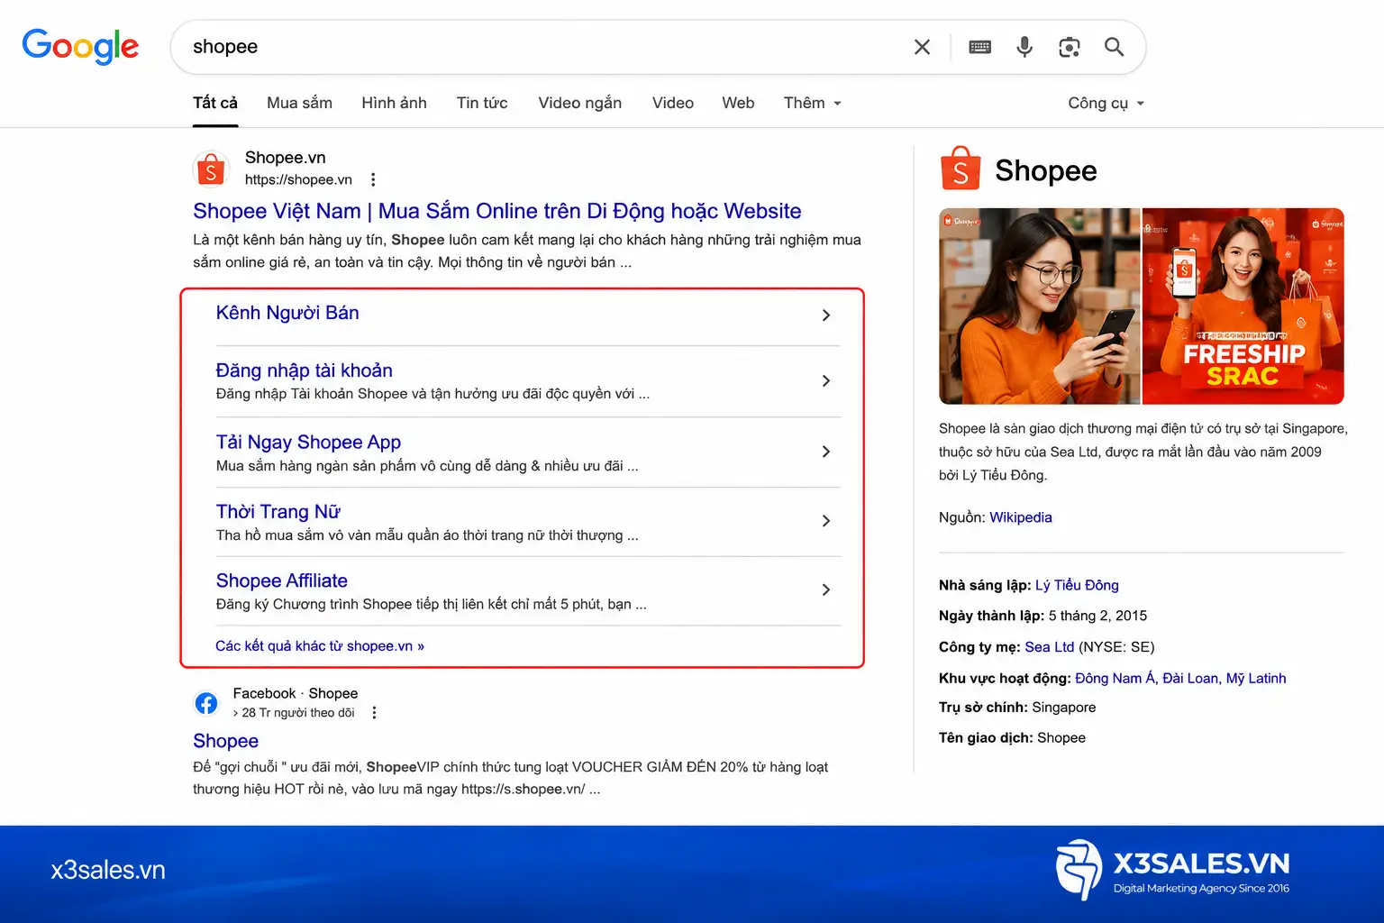Expand the Shopee Affiliate chevron

coord(826,589)
